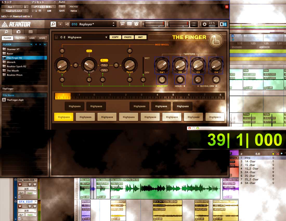Open the PLAYER header dropdown arrow
This screenshot has width=286, height=221.
(x=31, y=44)
